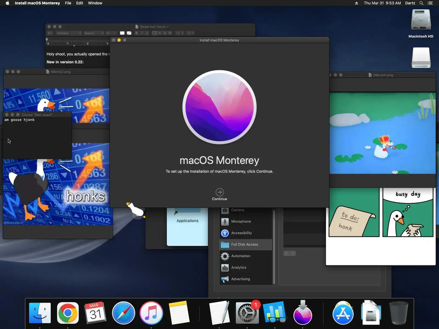The width and height of the screenshot is (439, 329).
Task: Open Spotlight search in the menu bar
Action: tap(421, 3)
